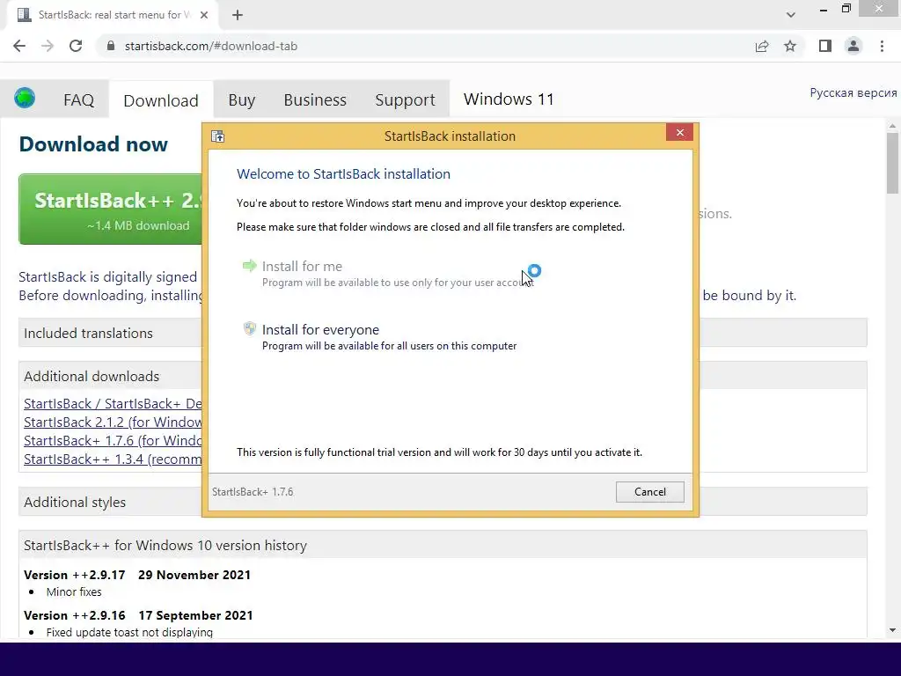Open the Windows 11 tab

pyautogui.click(x=509, y=99)
